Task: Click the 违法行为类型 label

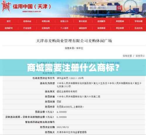Action: click(47, 83)
